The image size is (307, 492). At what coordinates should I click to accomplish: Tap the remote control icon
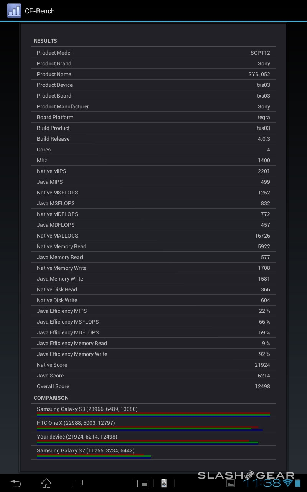(x=164, y=483)
